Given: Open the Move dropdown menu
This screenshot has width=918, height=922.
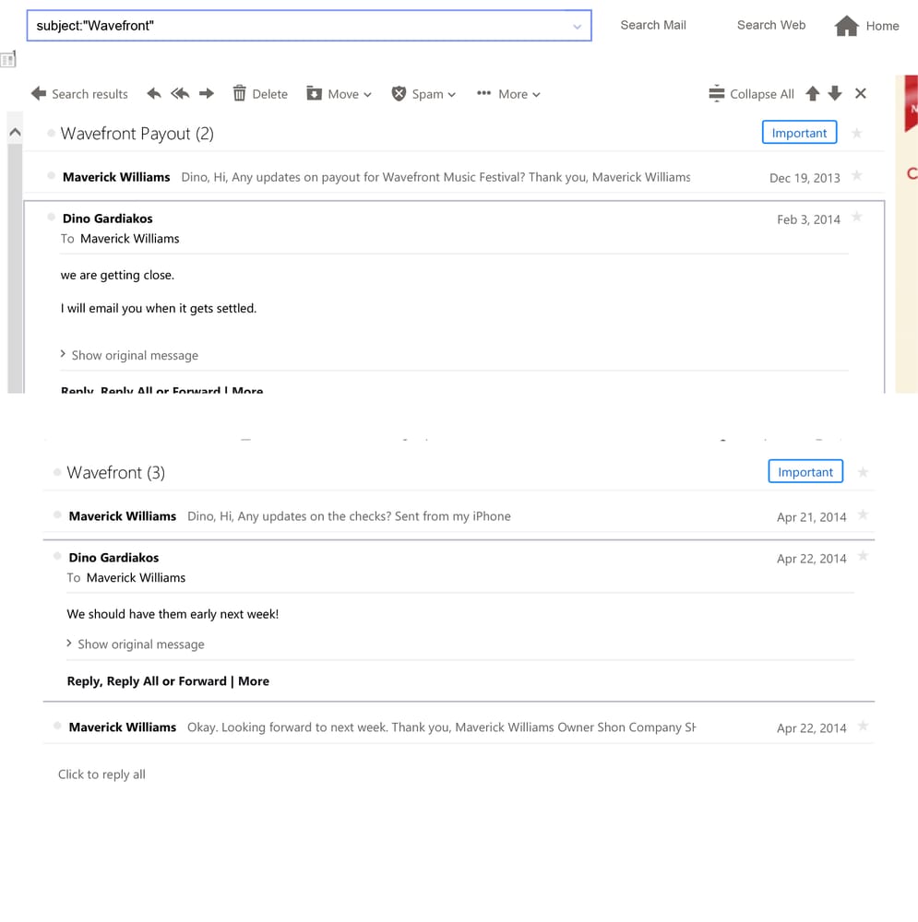Looking at the screenshot, I should [x=339, y=94].
